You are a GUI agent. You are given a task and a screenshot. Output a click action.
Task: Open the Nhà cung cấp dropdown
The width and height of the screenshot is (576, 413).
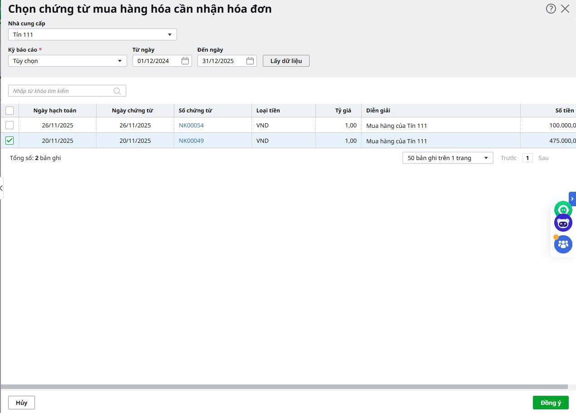pos(169,34)
